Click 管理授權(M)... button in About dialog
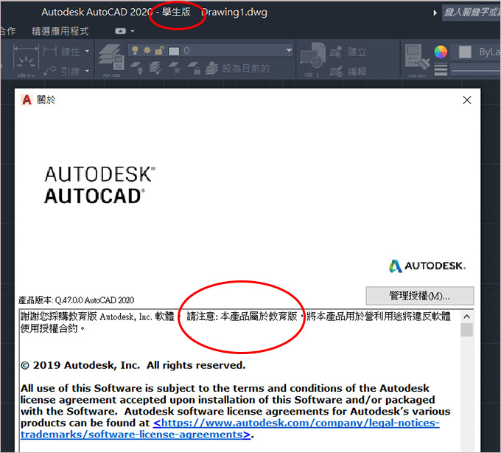 [x=419, y=296]
